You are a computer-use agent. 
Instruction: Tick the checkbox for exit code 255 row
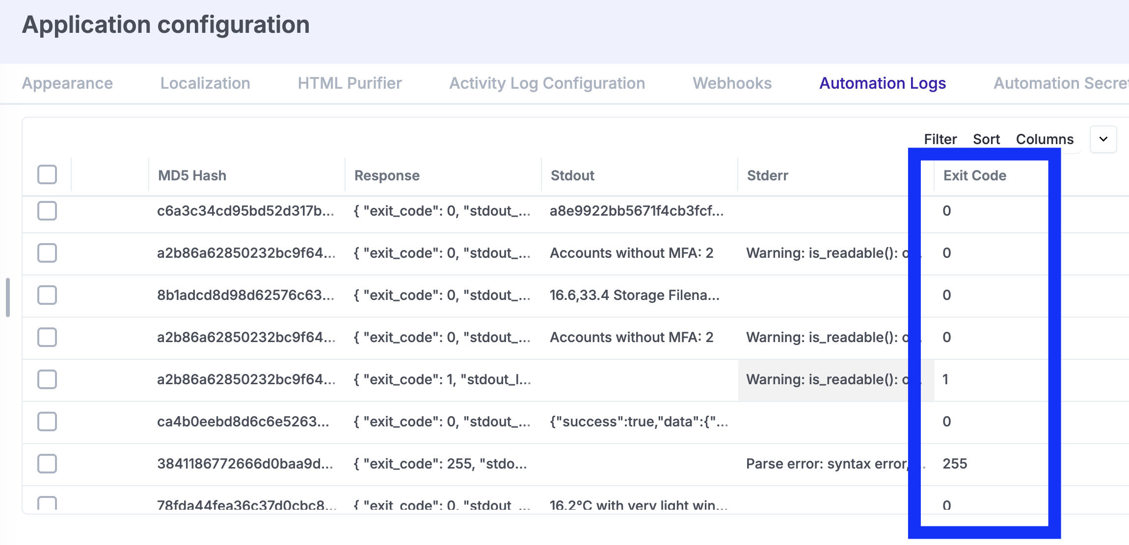point(47,464)
